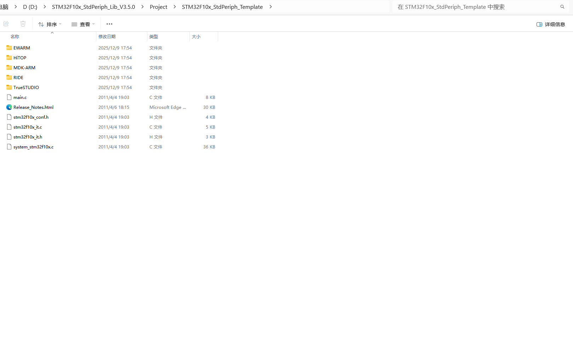Go to Project breadcrumb
The image size is (573, 341).
(x=158, y=7)
